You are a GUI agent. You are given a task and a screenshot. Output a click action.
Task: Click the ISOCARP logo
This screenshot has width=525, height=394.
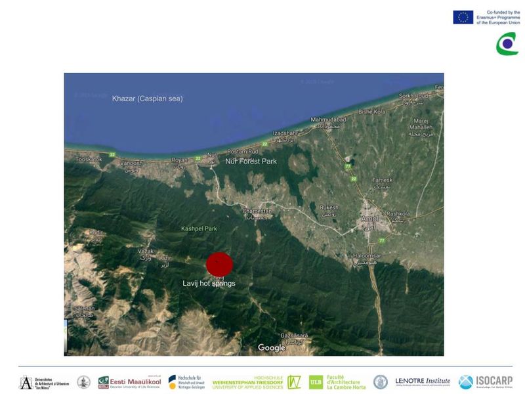click(486, 382)
